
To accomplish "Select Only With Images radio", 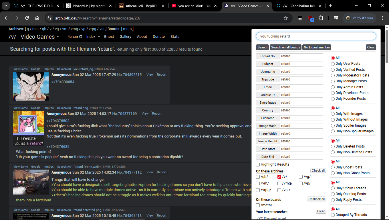I will [x=333, y=114].
